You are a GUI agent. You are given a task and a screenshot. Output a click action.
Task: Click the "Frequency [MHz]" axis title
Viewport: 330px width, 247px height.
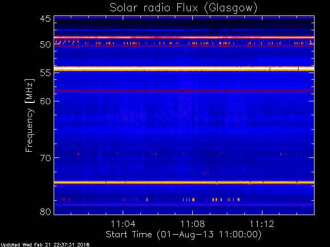[29, 115]
